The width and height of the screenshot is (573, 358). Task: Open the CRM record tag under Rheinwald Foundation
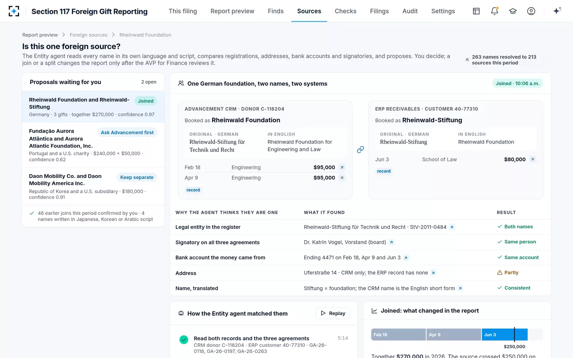tap(193, 190)
